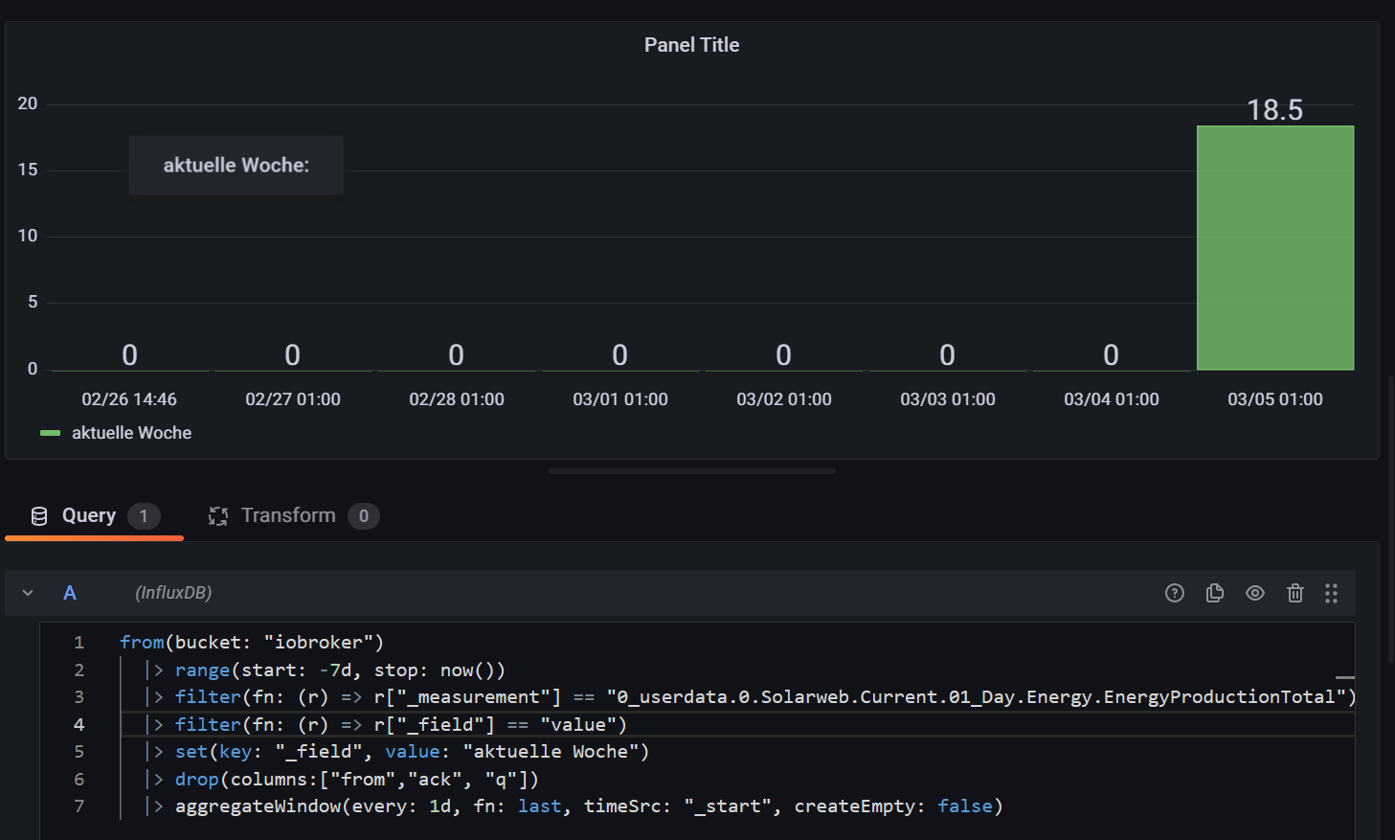This screenshot has height=840, width=1395.
Task: Click the 03/01 01:00 axis label
Action: (x=620, y=399)
